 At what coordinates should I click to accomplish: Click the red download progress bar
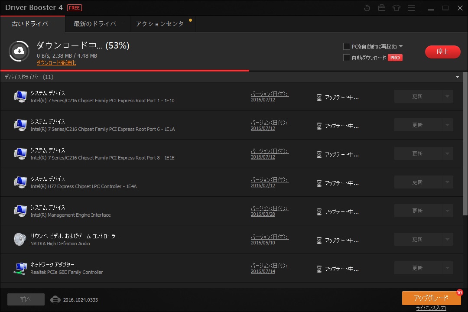[125, 71]
